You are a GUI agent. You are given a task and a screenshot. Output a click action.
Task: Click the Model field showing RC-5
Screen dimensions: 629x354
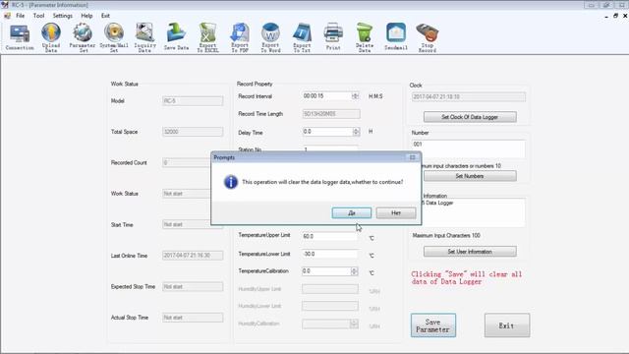click(193, 100)
